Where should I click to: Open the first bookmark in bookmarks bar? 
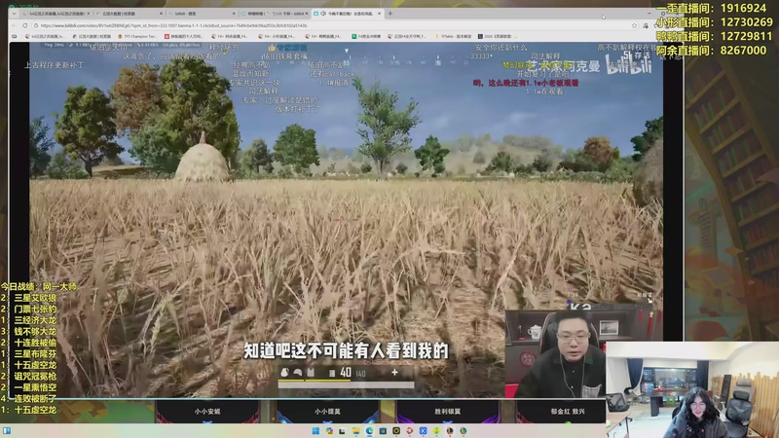point(45,36)
